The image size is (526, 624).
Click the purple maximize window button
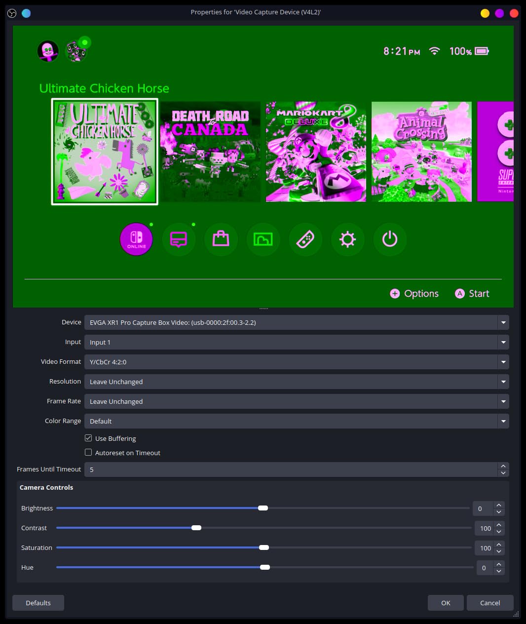pyautogui.click(x=499, y=13)
